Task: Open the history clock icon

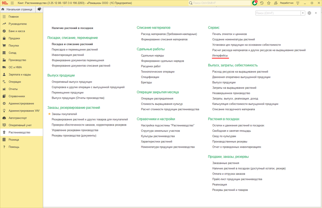Action: click(x=262, y=3)
